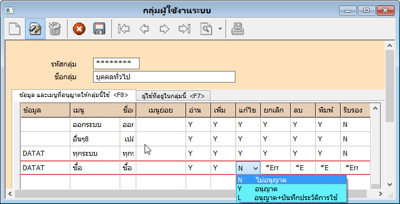This screenshot has height=204, width=400.
Task: Click the รับรอง column header
Action: (x=355, y=110)
